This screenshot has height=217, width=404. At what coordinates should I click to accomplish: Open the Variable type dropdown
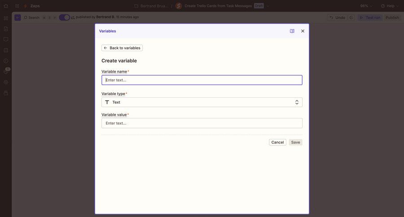pyautogui.click(x=202, y=102)
